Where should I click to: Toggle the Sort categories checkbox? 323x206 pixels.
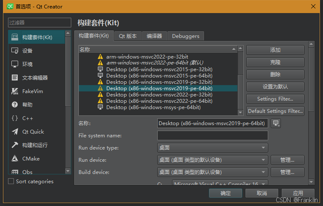[x=11, y=181]
